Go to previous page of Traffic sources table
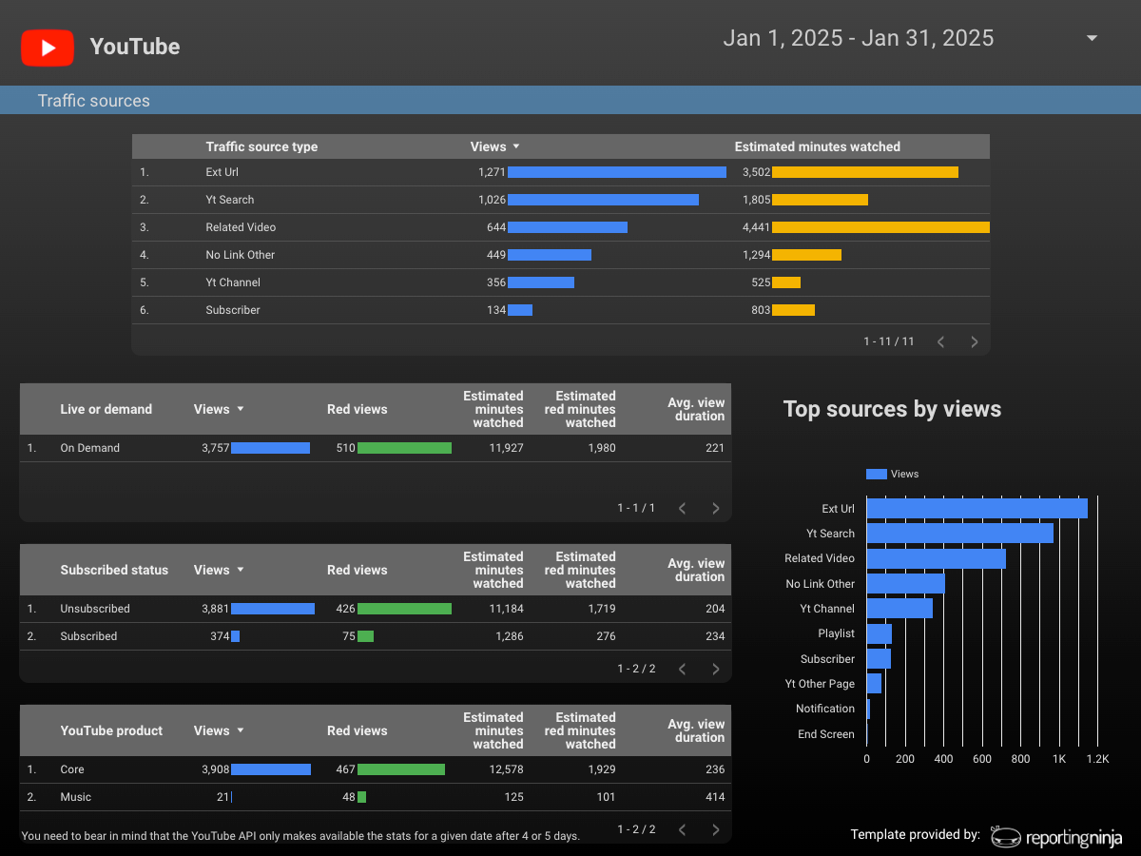Image resolution: width=1141 pixels, height=856 pixels. 940,341
